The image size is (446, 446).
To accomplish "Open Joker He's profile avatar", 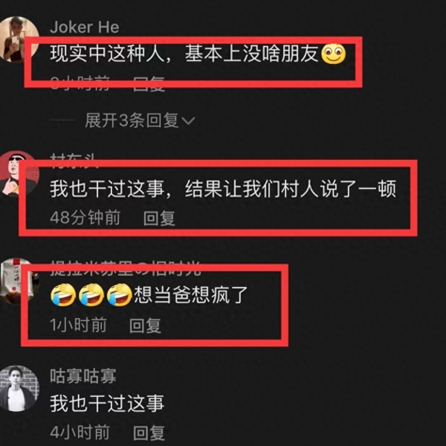I will (x=19, y=39).
